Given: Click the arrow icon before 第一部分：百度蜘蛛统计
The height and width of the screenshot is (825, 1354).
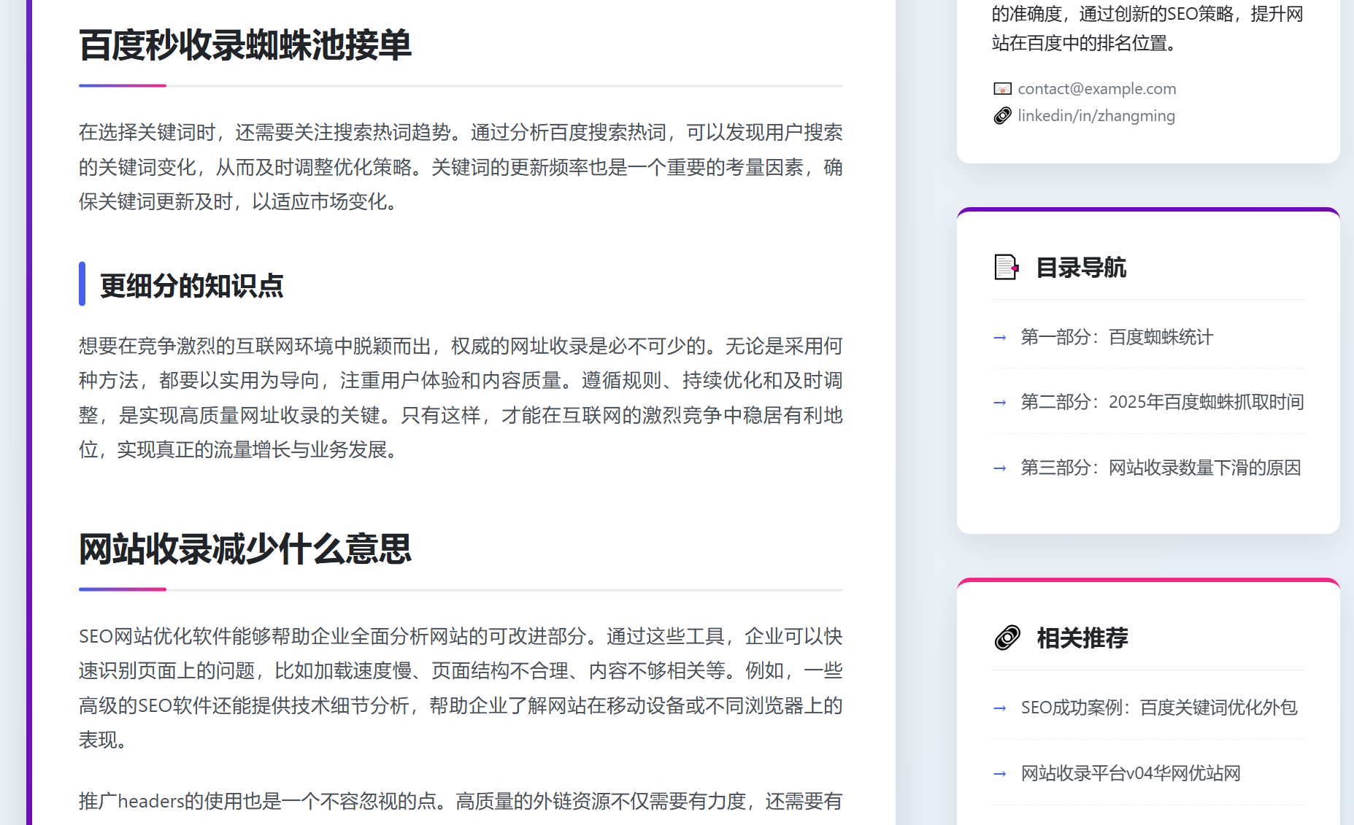Looking at the screenshot, I should click(x=999, y=338).
